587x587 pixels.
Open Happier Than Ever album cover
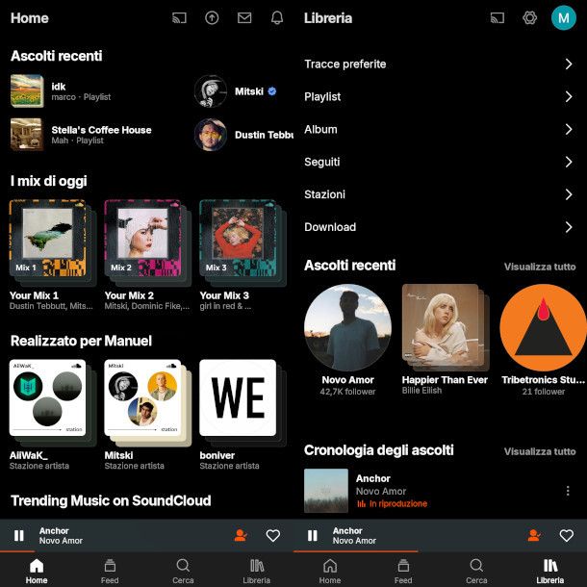point(441,322)
